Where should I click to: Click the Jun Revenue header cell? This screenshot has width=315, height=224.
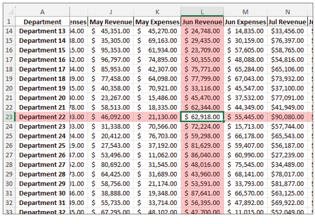(x=202, y=22)
